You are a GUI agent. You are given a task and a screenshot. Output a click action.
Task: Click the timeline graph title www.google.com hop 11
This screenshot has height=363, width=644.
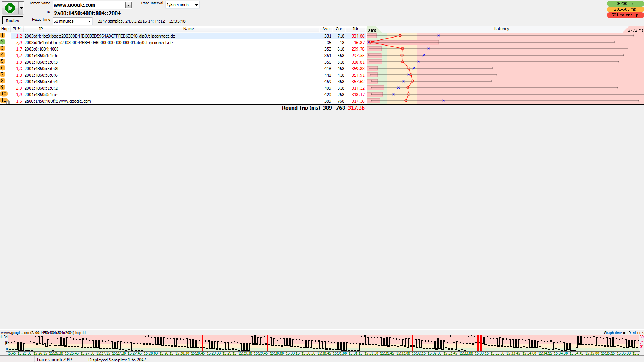[43, 333]
